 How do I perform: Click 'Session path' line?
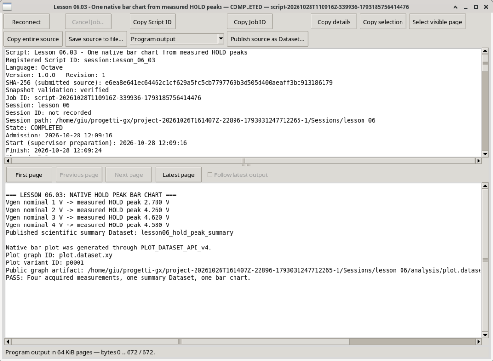point(191,120)
